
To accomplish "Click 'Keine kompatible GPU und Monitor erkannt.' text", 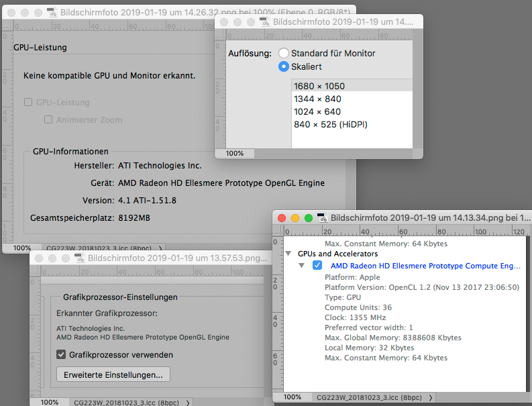I will point(109,75).
